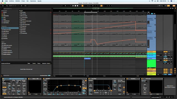Click the Arrangement Record button
Viewport: 177px width, 99px height.
pos(77,6)
